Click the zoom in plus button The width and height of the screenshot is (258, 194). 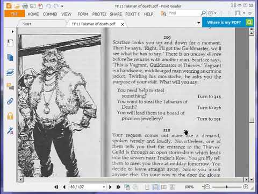(246, 187)
